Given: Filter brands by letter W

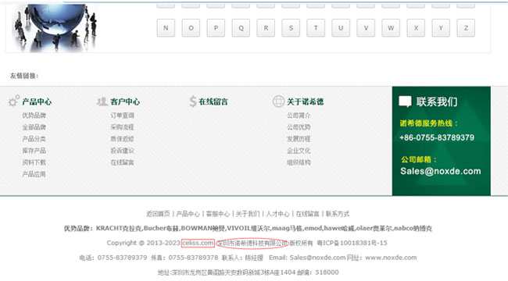Looking at the screenshot, I should pyautogui.click(x=391, y=28).
